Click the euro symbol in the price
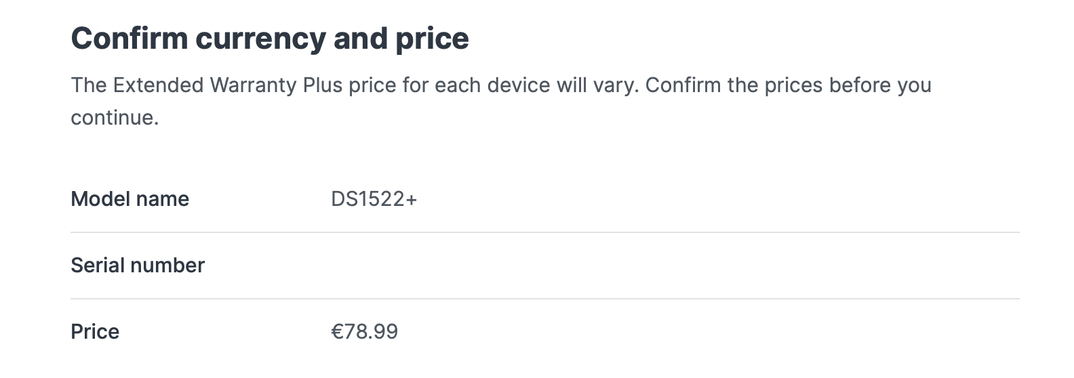 [337, 332]
